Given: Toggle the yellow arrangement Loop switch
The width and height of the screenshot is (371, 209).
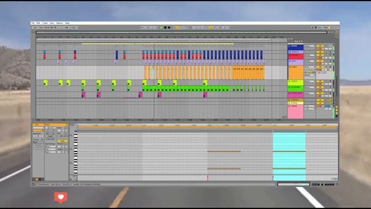Looking at the screenshot, I should (211, 27).
